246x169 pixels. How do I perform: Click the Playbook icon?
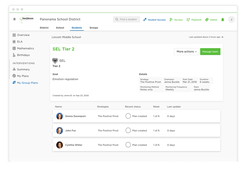pos(188,20)
